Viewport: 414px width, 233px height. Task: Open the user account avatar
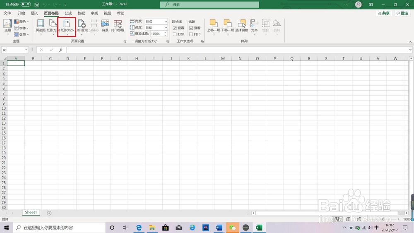coord(358,5)
